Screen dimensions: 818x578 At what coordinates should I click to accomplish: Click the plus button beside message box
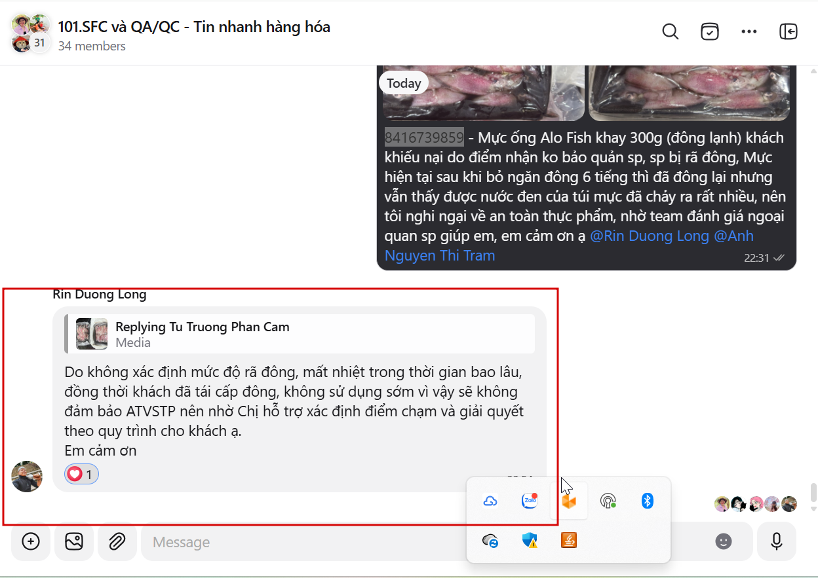coord(31,541)
